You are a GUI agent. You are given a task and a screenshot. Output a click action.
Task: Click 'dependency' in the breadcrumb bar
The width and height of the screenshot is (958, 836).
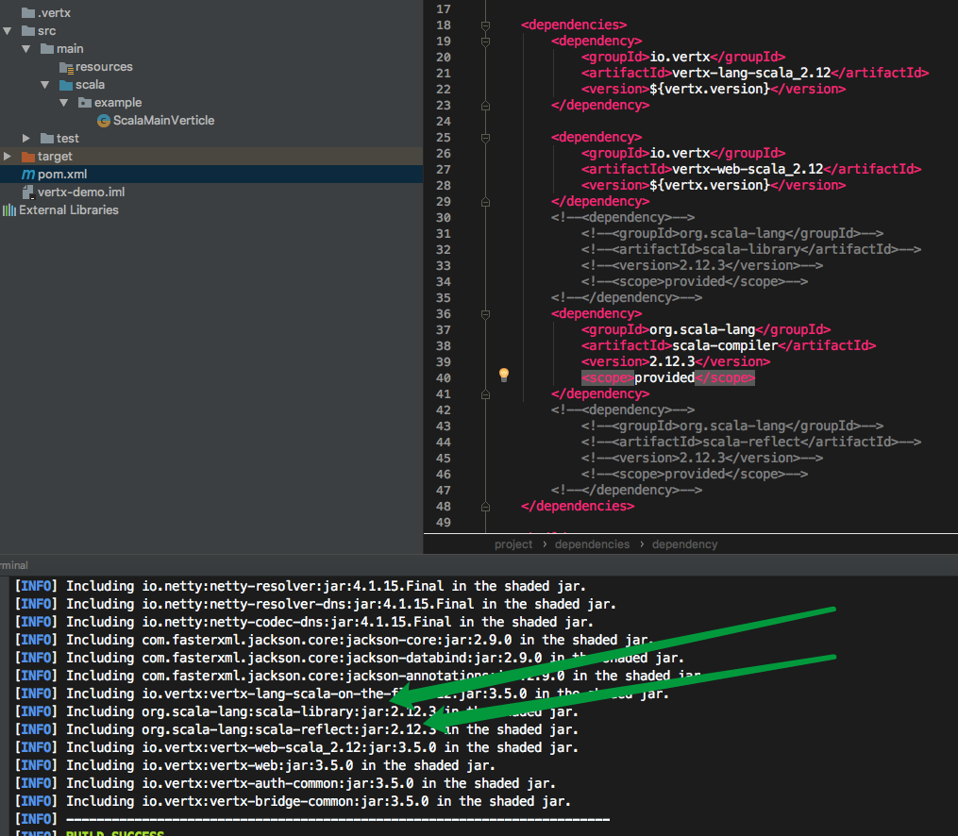pyautogui.click(x=685, y=544)
